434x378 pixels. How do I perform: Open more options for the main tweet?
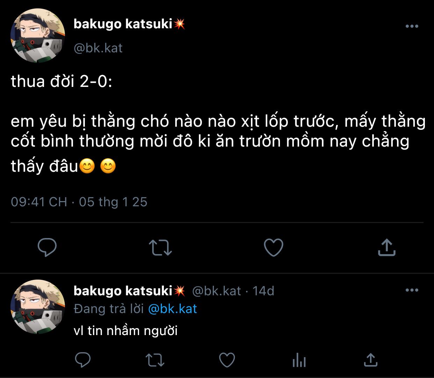(412, 26)
